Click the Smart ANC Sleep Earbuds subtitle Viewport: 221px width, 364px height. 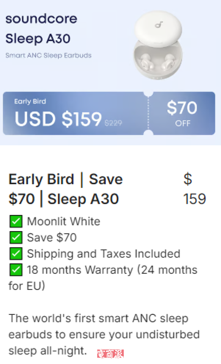click(x=48, y=55)
